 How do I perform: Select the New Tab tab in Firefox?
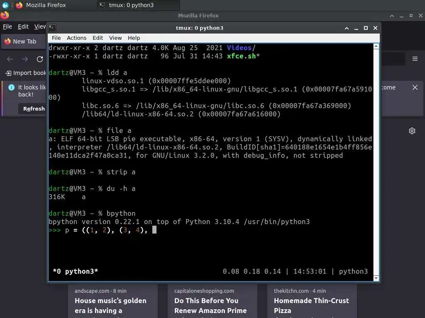[24, 41]
